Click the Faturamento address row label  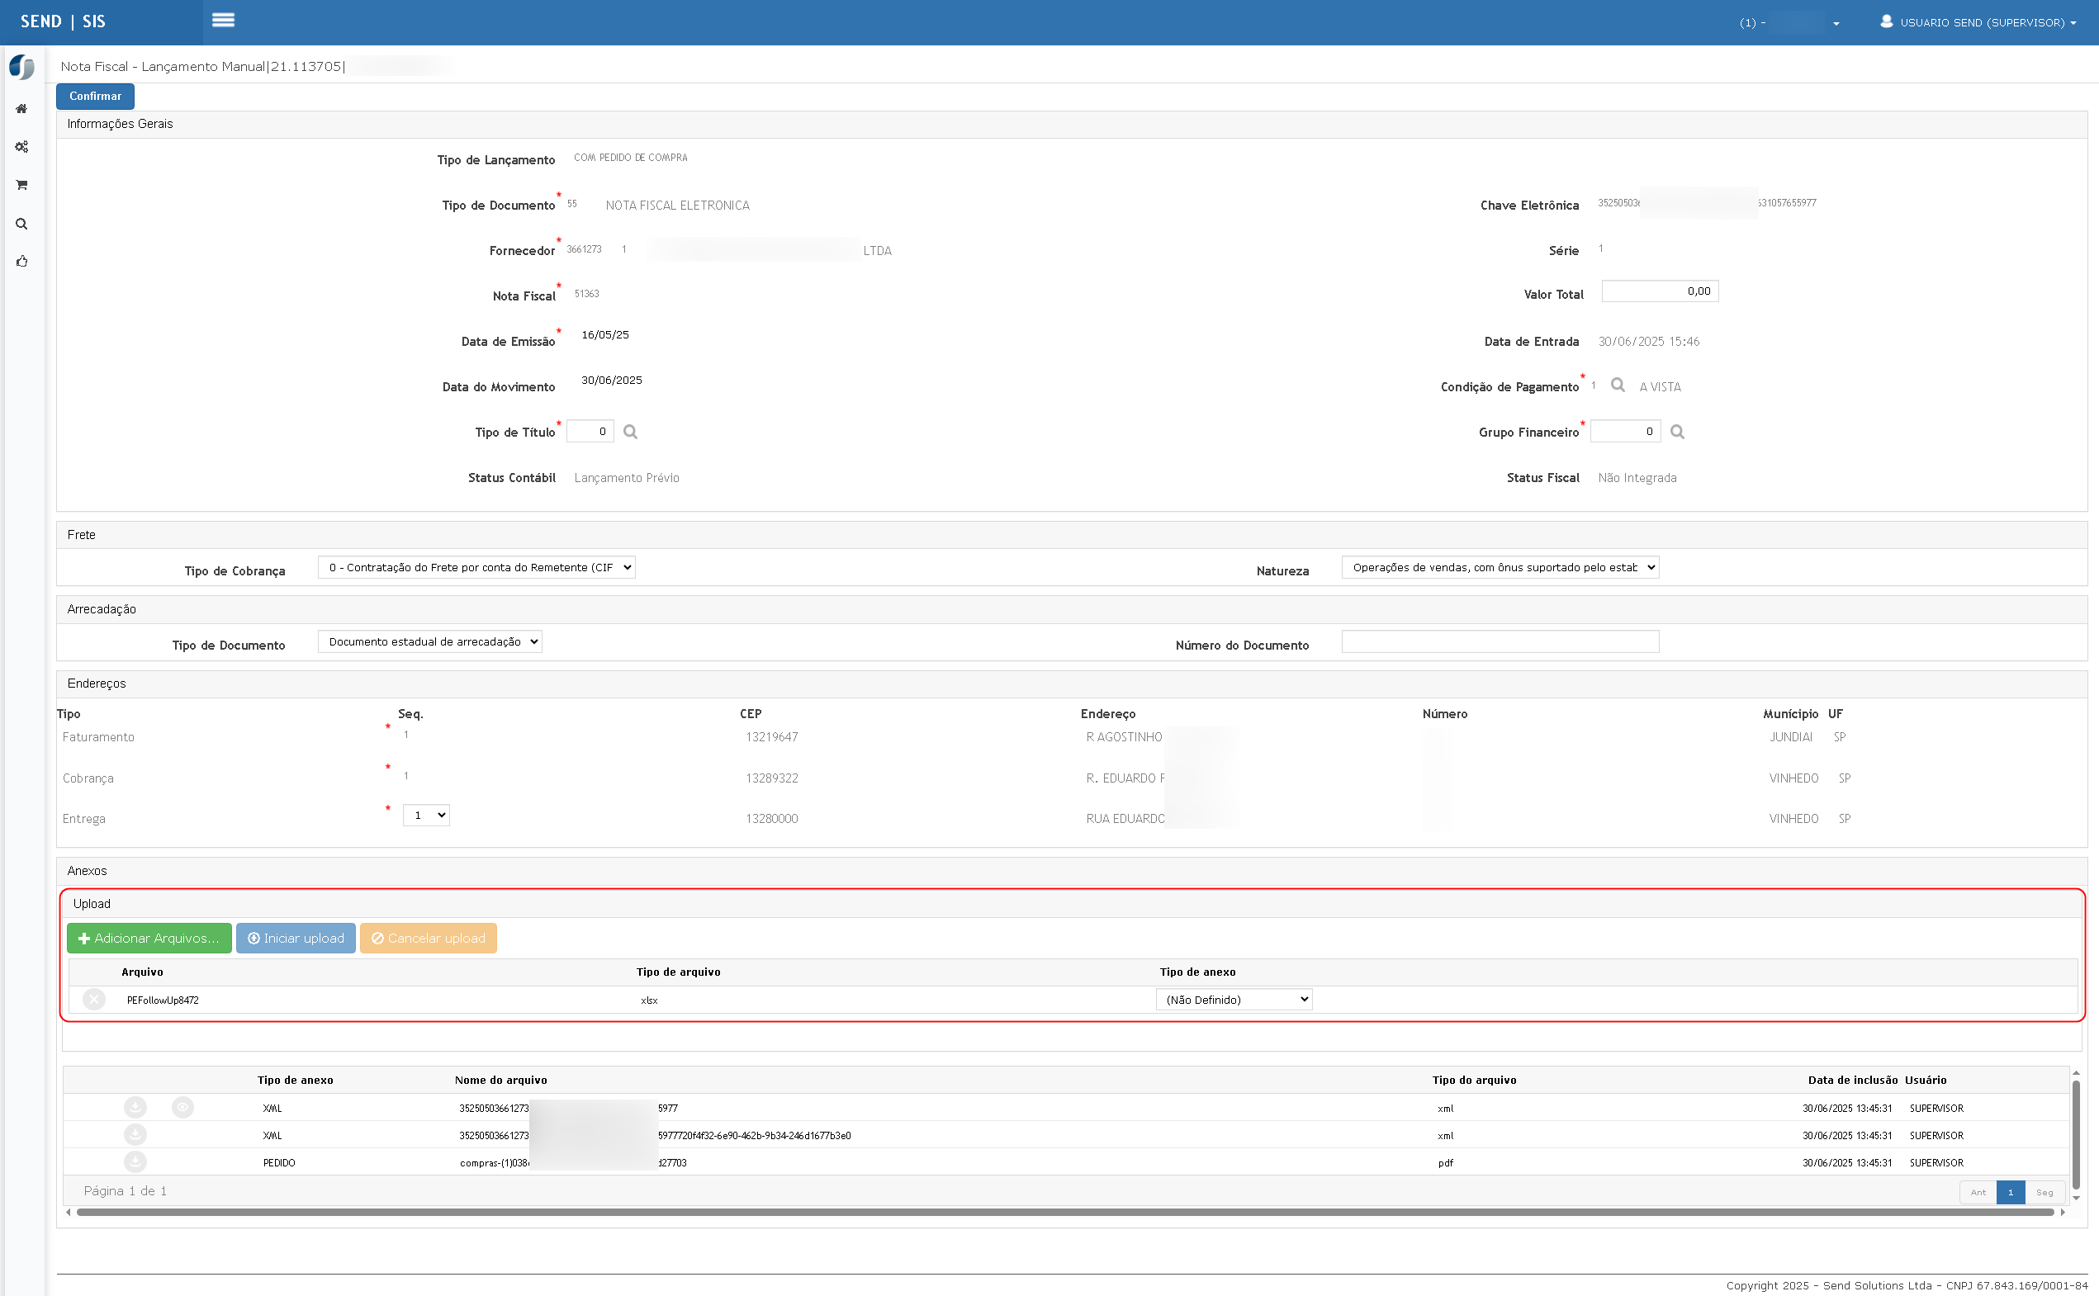98,737
